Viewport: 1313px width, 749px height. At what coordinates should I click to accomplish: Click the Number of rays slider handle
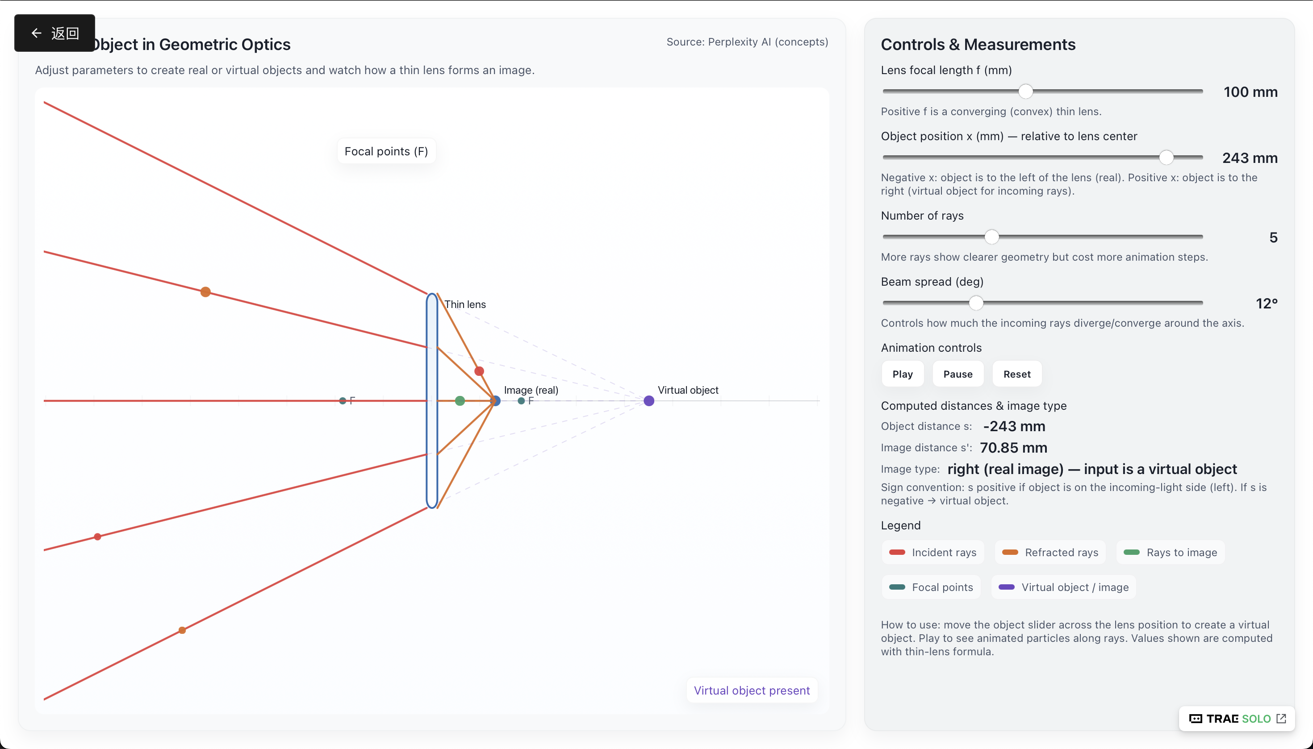pyautogui.click(x=992, y=237)
